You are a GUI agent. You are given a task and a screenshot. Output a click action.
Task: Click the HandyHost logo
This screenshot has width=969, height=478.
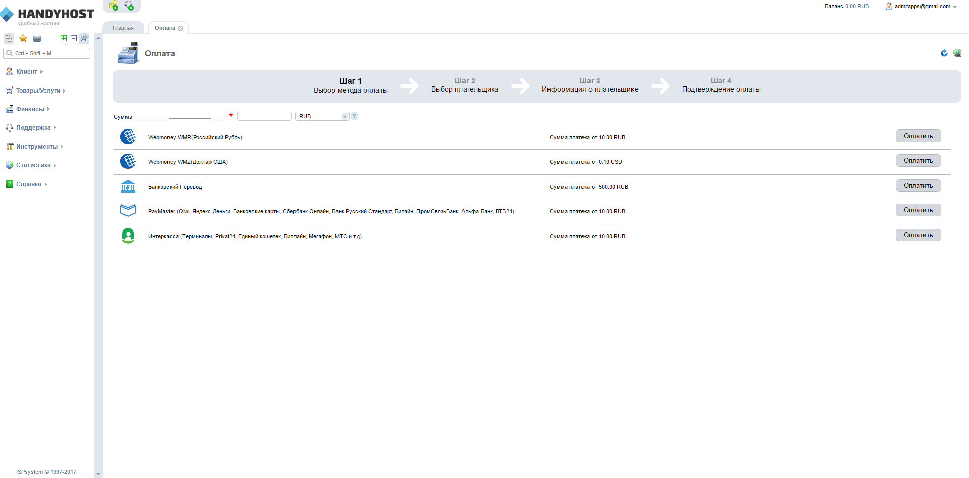(x=47, y=15)
